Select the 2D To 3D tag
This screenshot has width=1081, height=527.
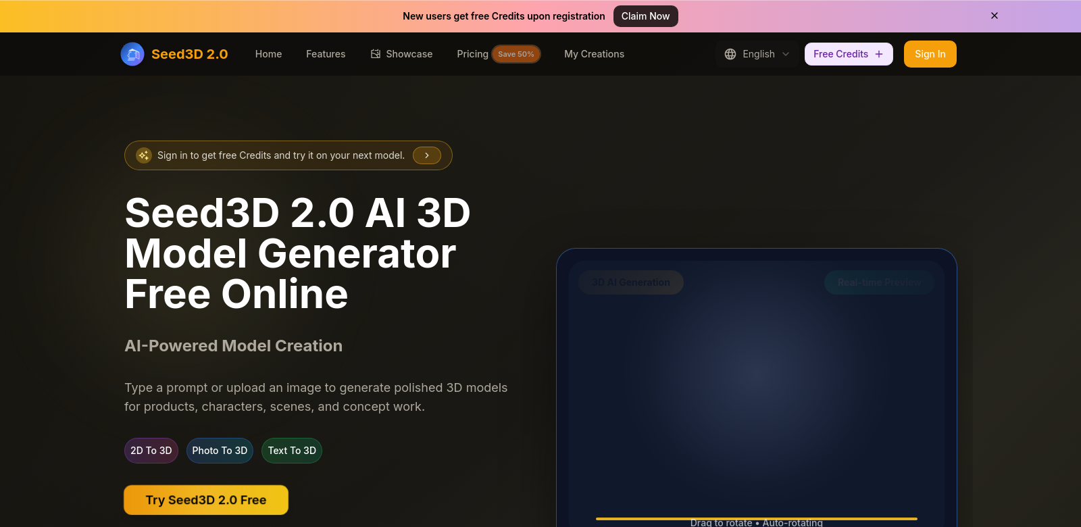pyautogui.click(x=151, y=451)
